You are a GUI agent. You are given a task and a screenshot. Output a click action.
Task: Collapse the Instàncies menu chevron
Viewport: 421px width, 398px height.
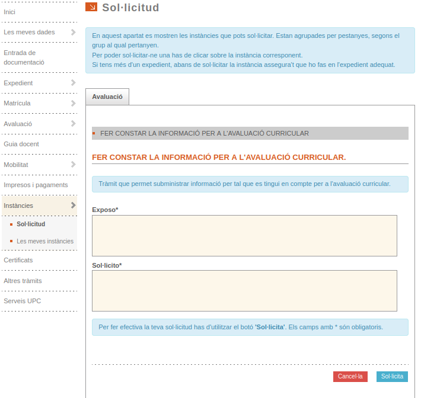click(73, 206)
